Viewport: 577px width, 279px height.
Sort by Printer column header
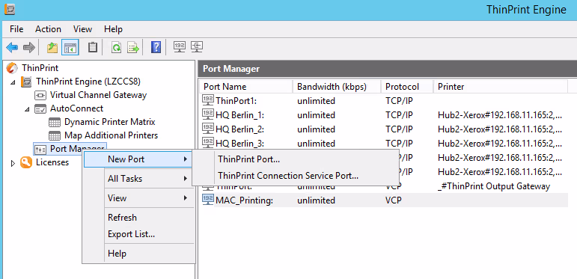click(501, 87)
